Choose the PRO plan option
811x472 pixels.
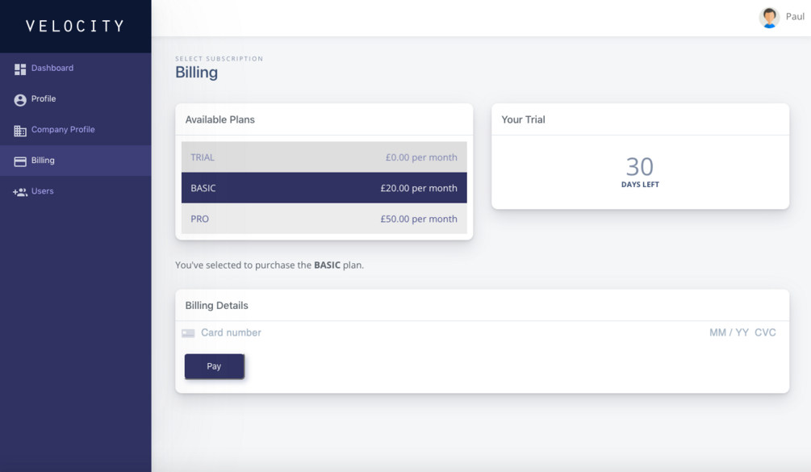click(x=324, y=219)
